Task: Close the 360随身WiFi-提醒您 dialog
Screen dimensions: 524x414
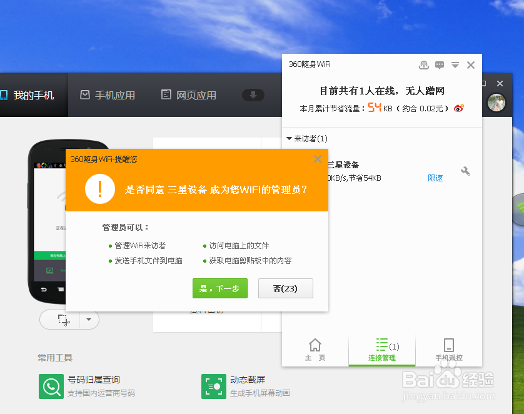Action: pos(318,159)
